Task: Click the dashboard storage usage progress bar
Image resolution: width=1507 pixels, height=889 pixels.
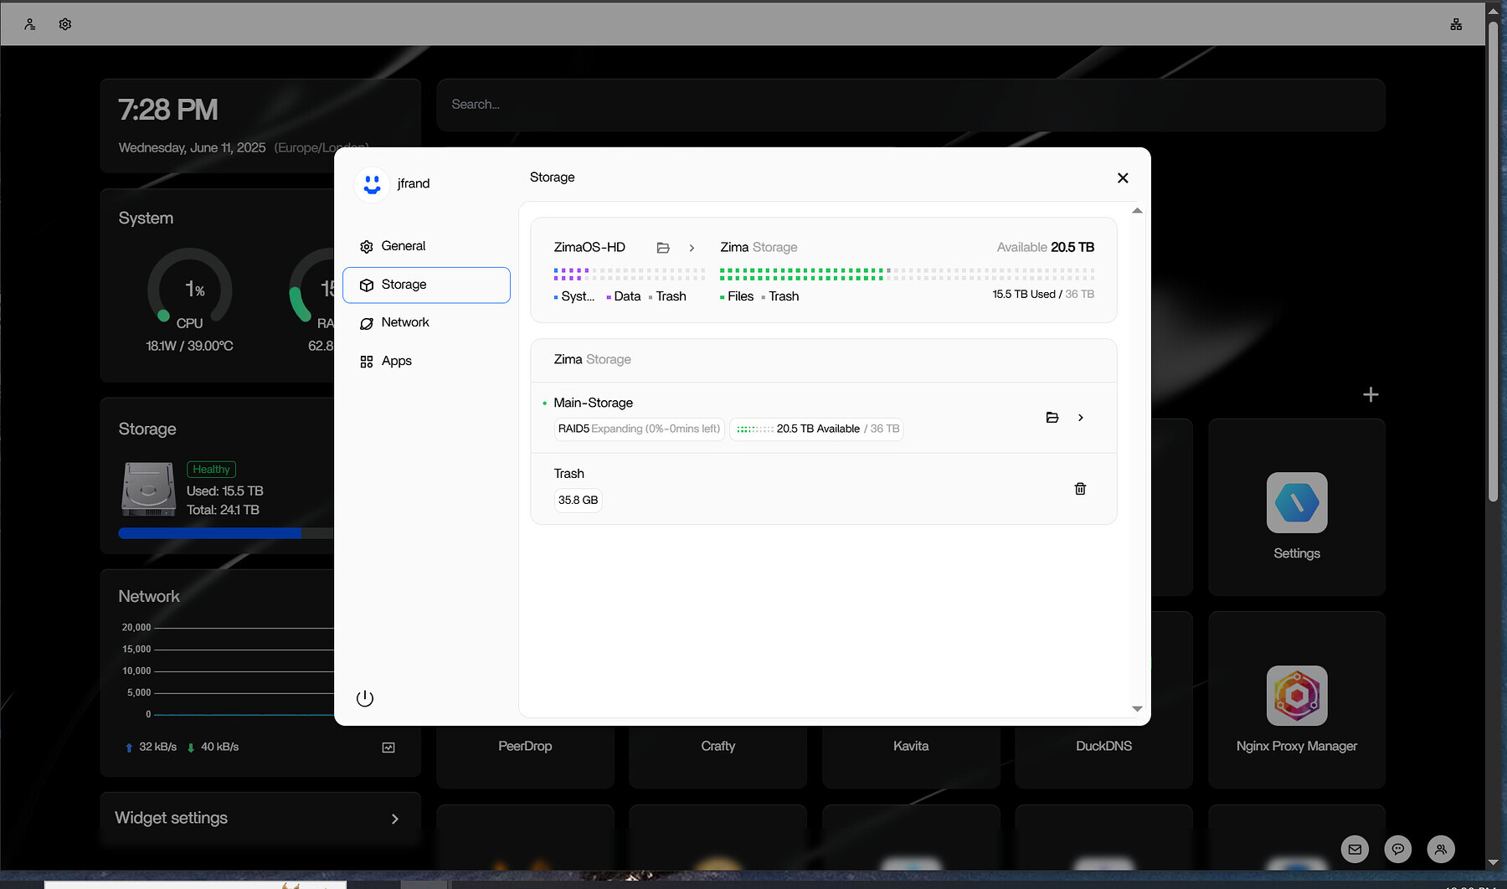Action: (x=226, y=533)
